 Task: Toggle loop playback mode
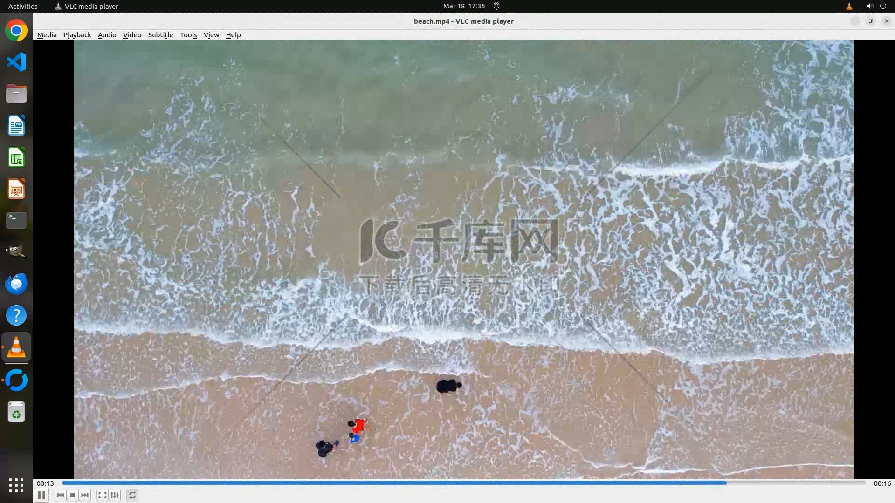click(x=132, y=495)
